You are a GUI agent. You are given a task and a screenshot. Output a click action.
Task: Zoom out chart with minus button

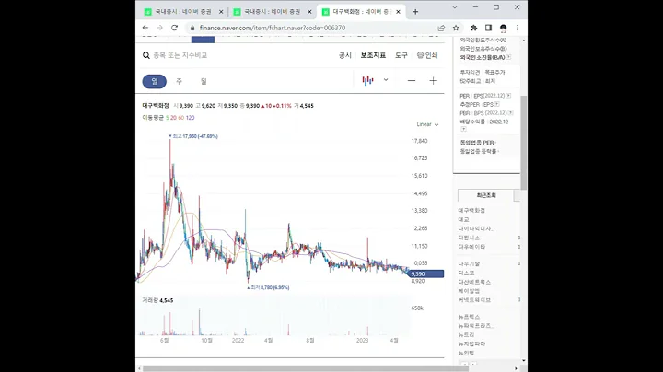point(412,81)
